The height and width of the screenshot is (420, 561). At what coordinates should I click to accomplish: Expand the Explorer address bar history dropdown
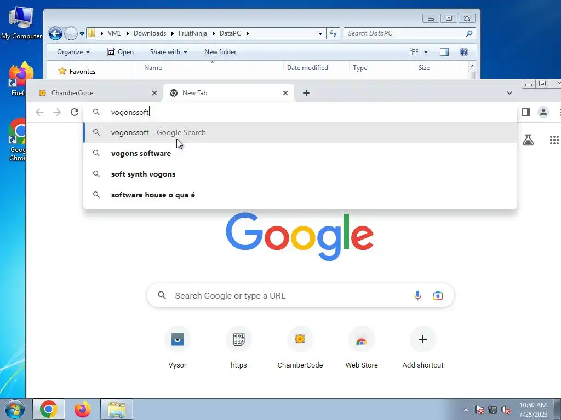[x=320, y=33]
